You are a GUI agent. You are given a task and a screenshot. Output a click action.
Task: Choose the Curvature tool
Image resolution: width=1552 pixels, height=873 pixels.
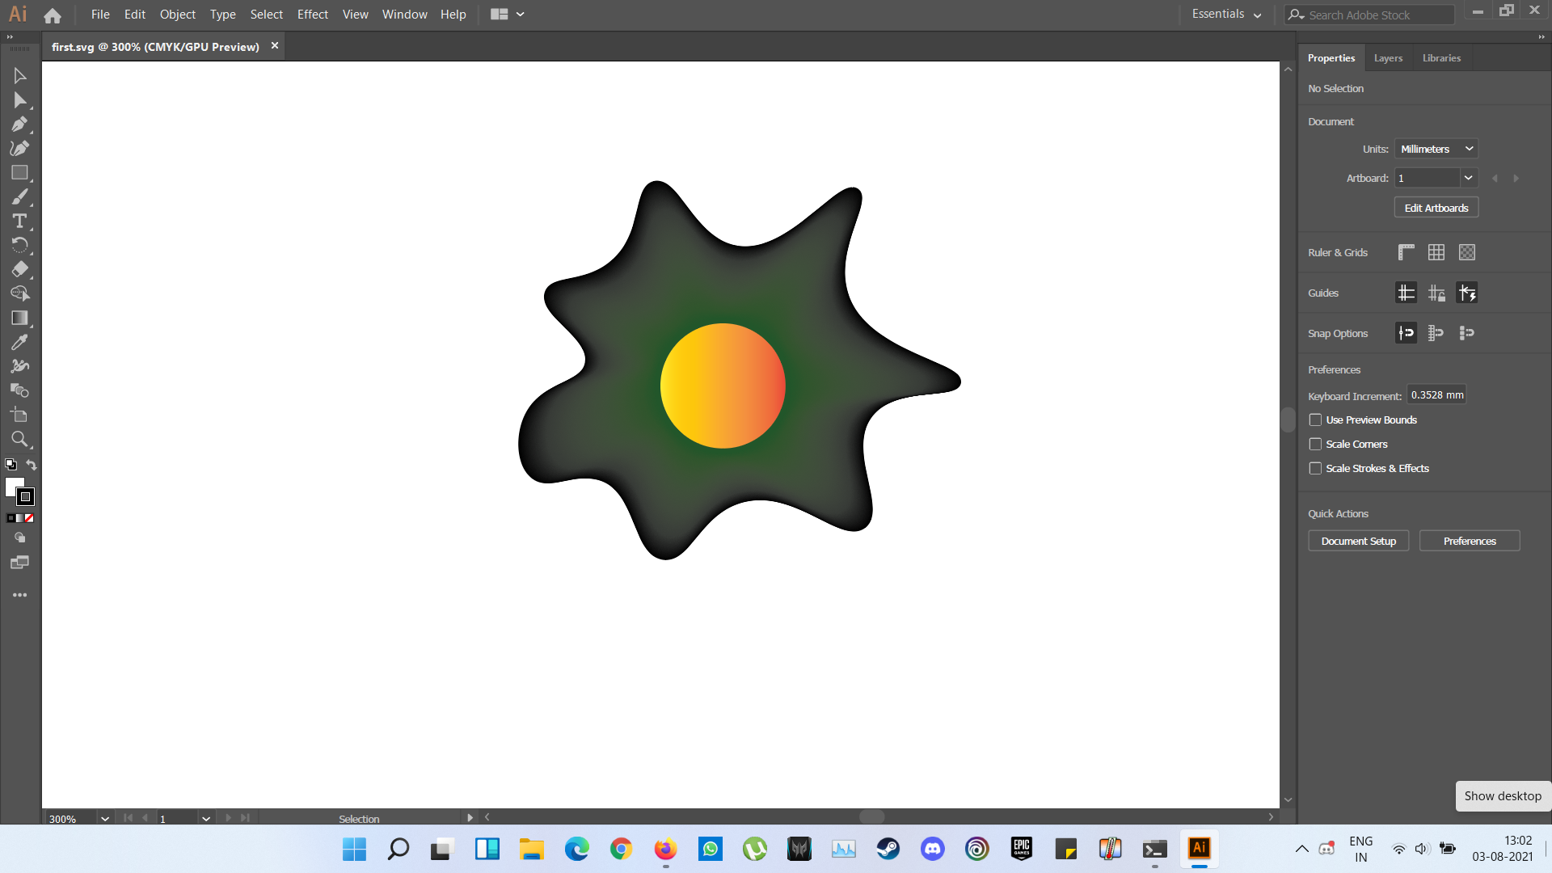[x=19, y=149]
